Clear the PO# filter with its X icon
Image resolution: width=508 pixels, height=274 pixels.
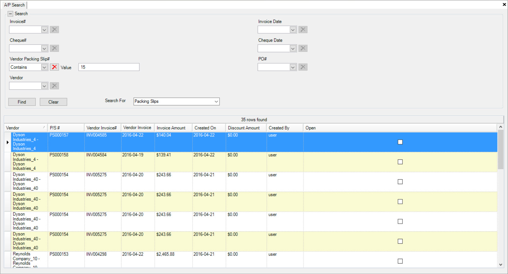(x=303, y=67)
